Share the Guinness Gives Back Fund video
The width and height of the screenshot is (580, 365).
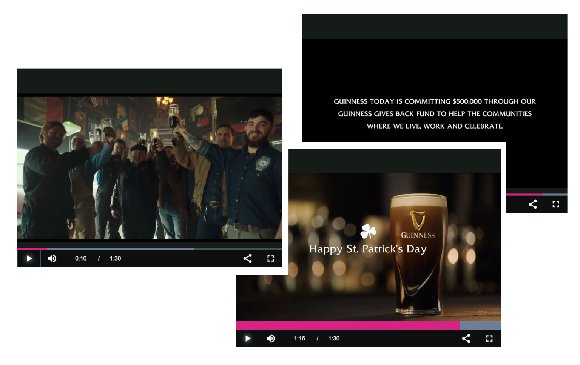[x=532, y=204]
